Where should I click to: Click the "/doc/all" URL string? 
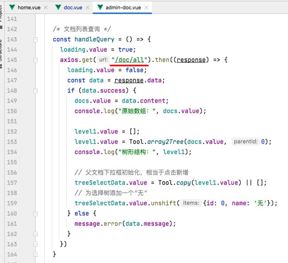click(129, 60)
